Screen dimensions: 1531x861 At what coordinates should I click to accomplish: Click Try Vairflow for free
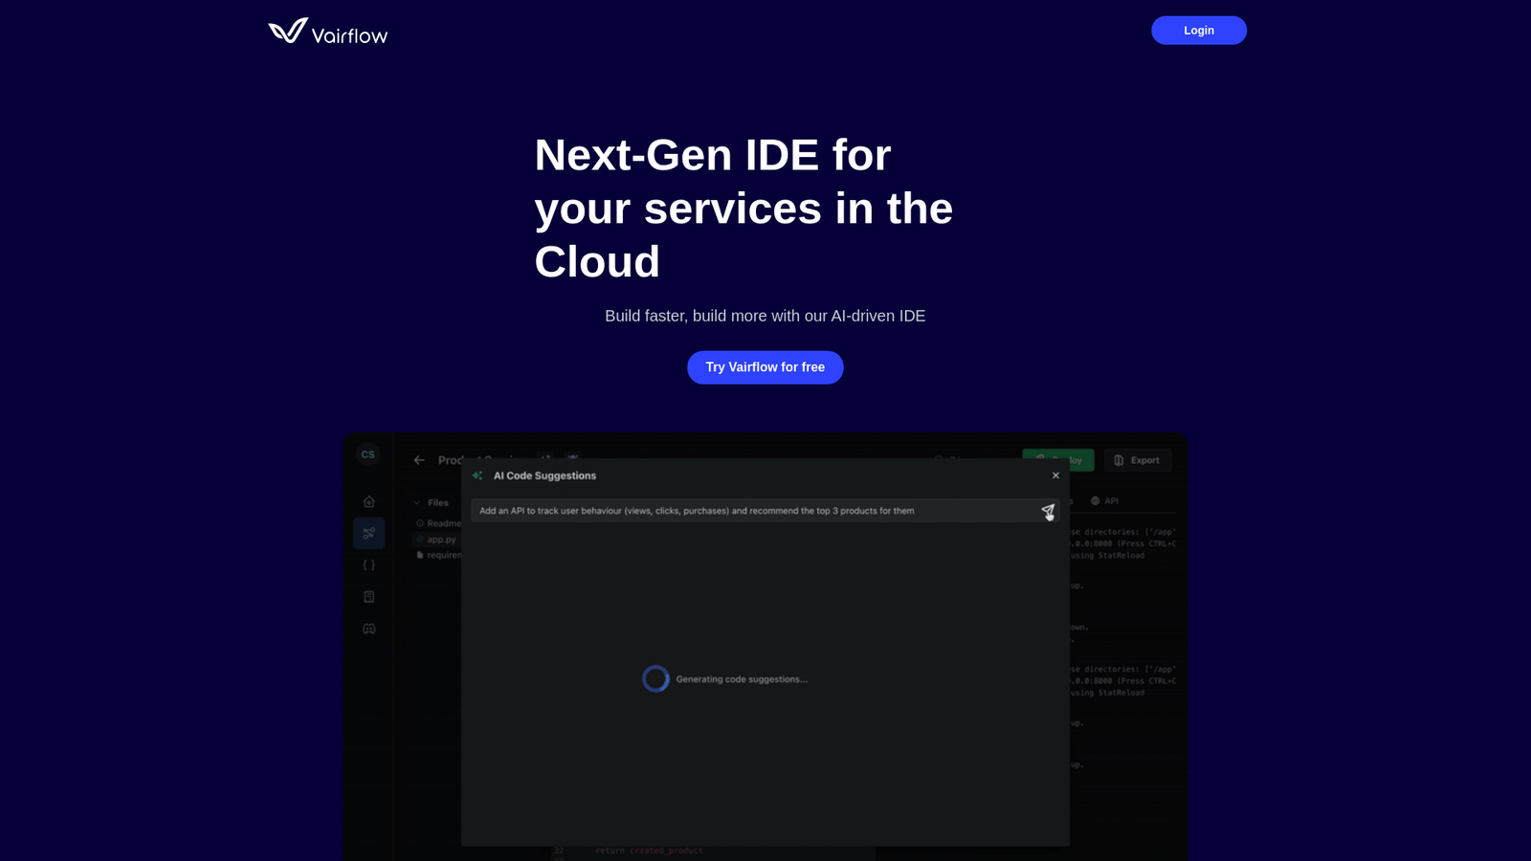pyautogui.click(x=765, y=367)
